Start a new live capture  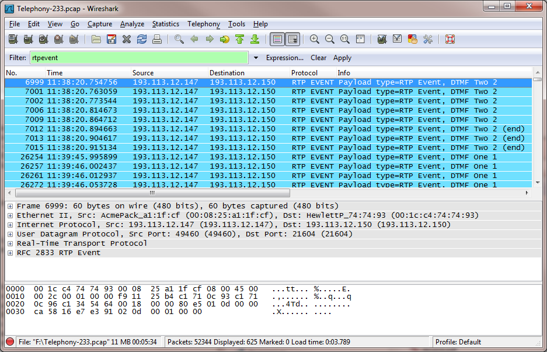pyautogui.click(x=44, y=39)
